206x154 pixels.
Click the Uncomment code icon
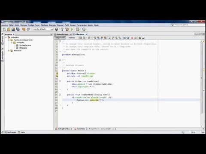pos(143,38)
